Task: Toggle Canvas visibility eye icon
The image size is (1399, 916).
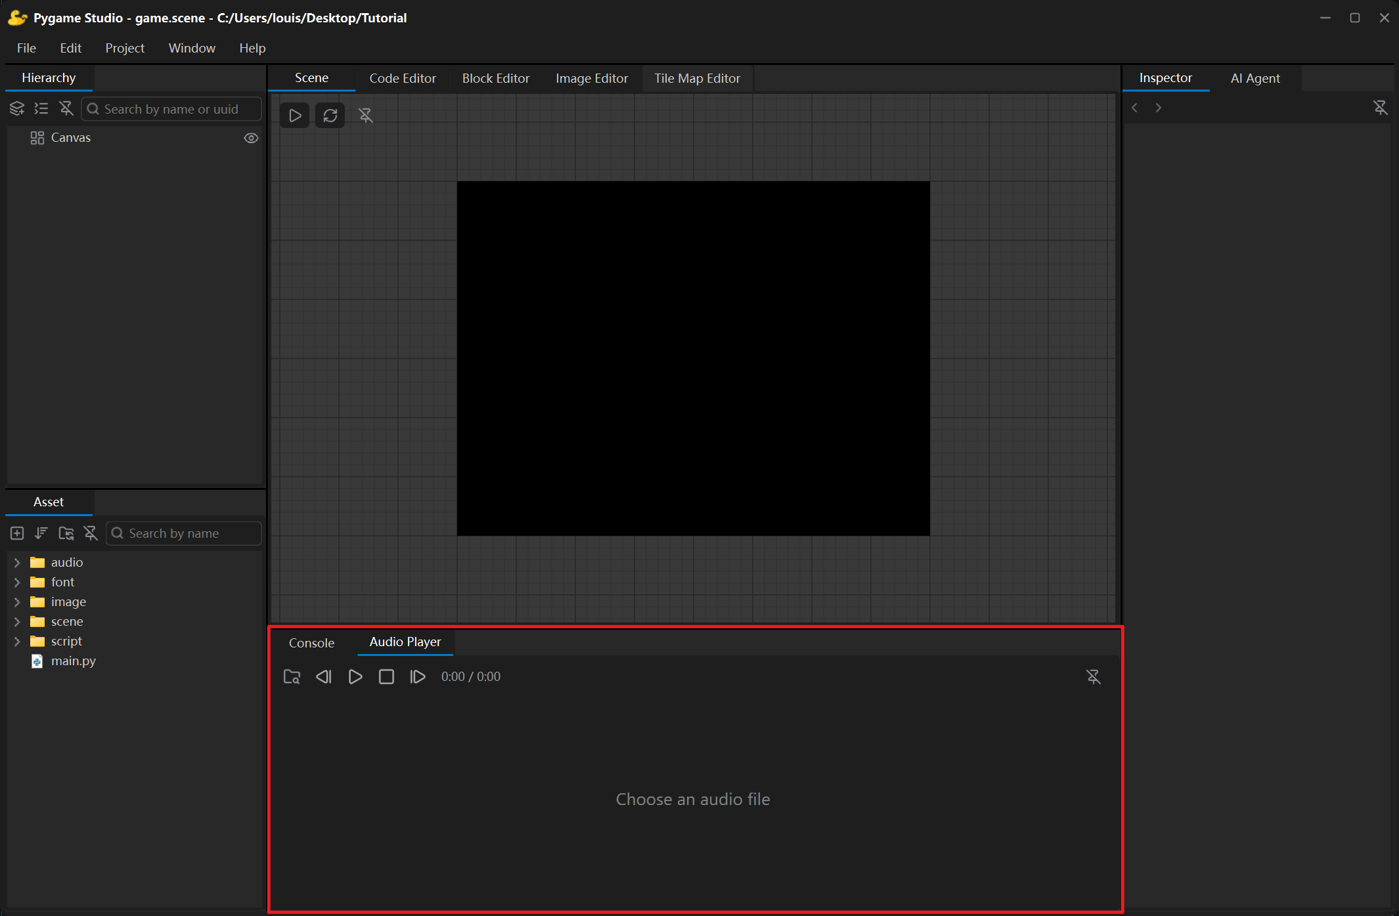Action: tap(251, 138)
